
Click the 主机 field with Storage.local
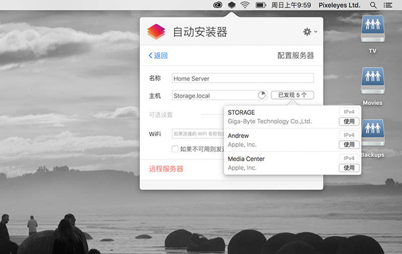(x=220, y=95)
